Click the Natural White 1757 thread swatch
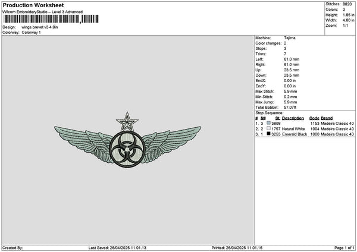 (x=269, y=128)
